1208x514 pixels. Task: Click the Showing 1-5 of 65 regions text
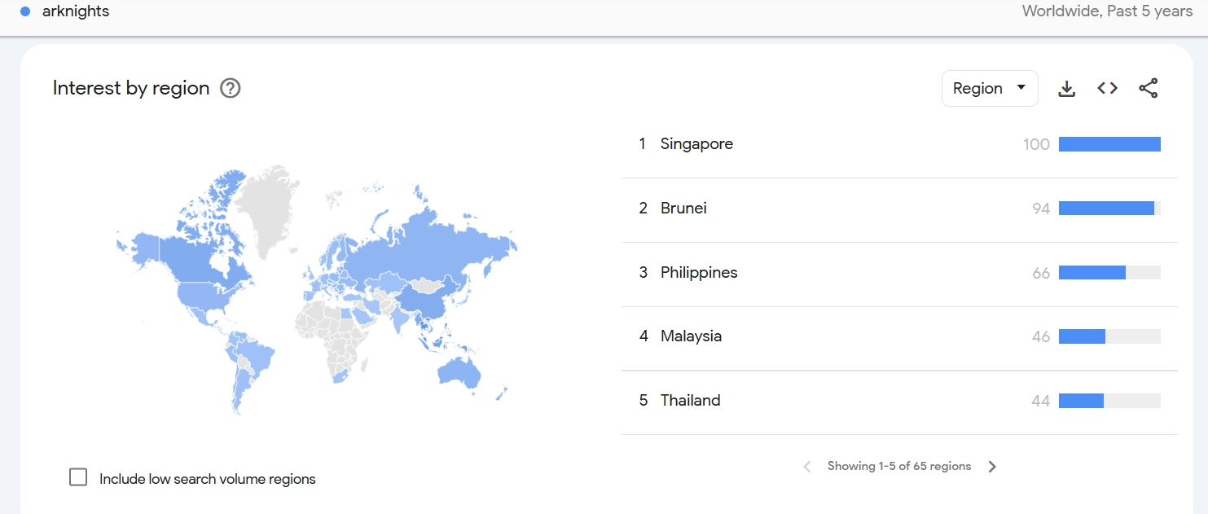point(899,467)
